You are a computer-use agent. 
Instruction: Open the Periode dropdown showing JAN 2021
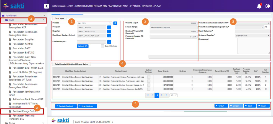[x=94, y=23]
